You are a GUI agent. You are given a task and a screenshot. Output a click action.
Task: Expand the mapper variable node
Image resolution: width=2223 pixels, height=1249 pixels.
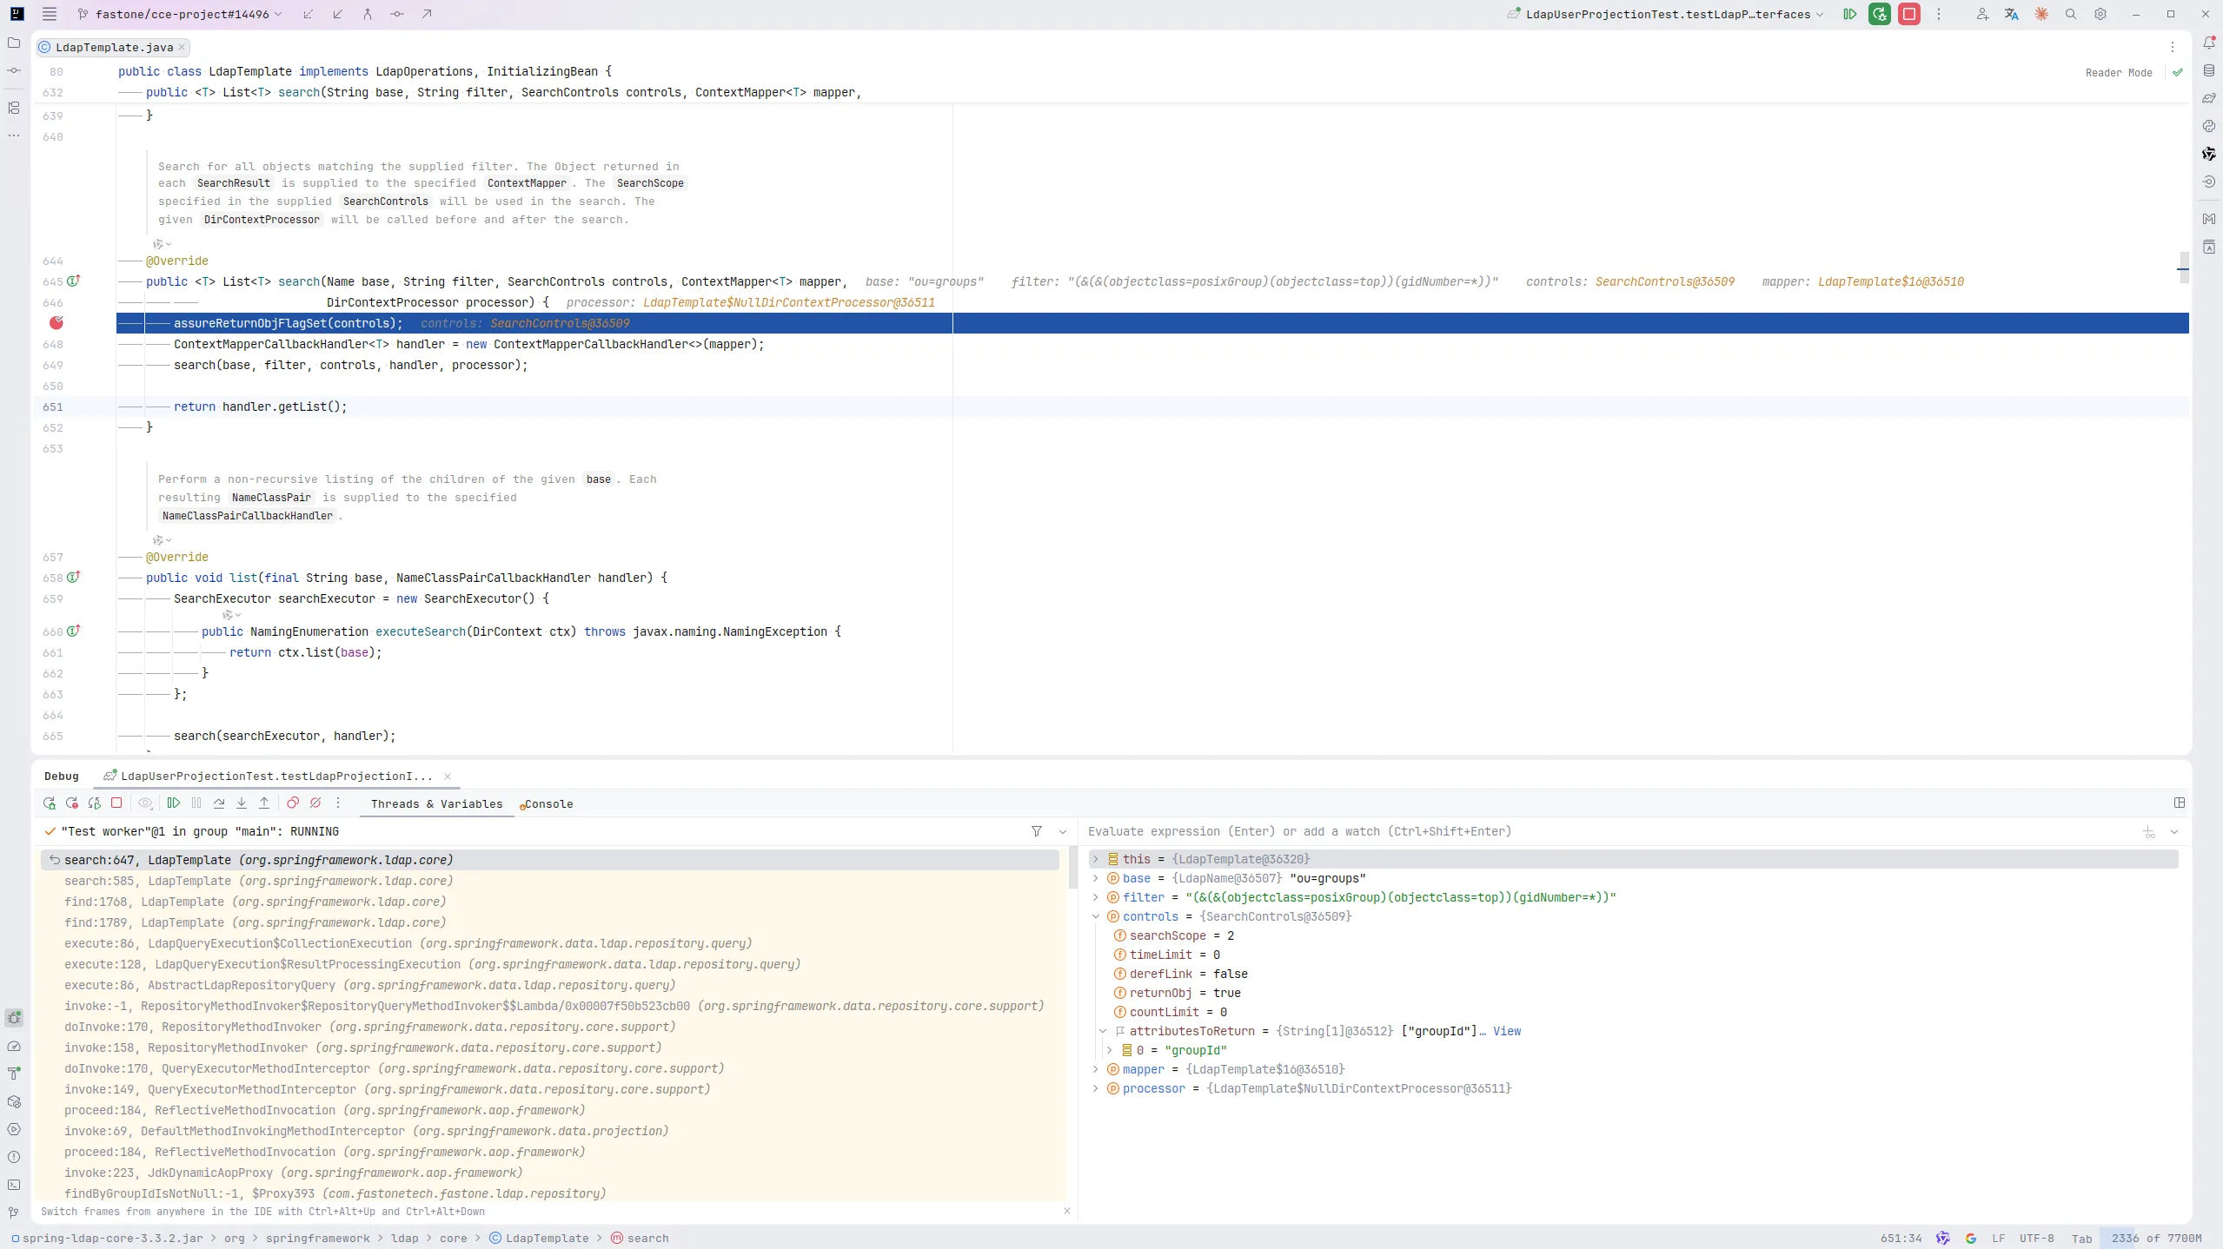(x=1096, y=1069)
